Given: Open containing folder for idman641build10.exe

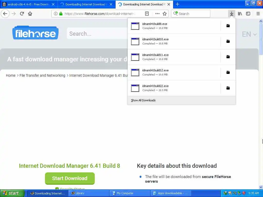Looking at the screenshot, I should (228, 41).
